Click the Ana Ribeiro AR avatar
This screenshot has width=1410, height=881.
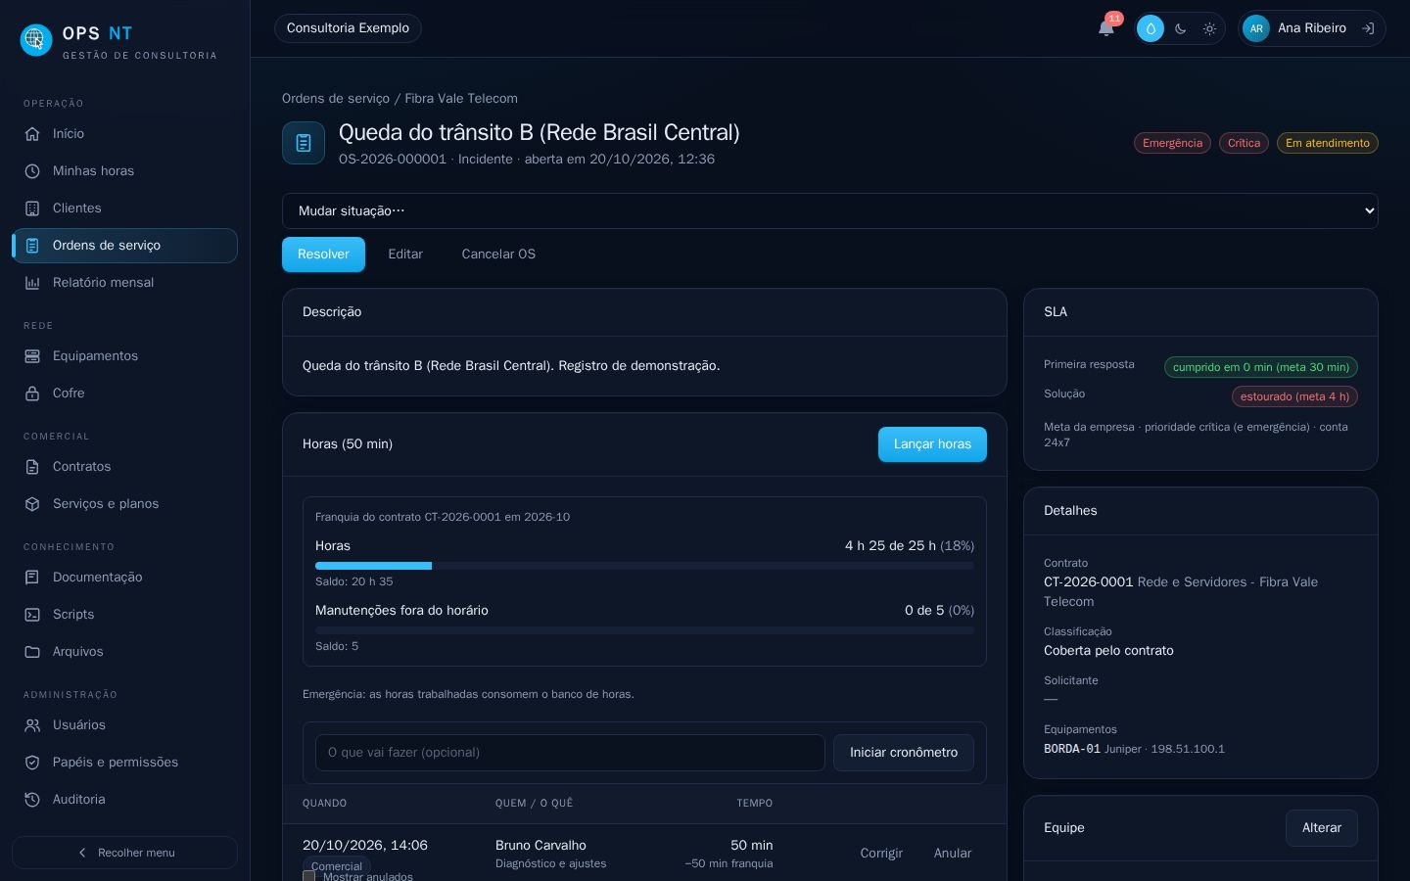1256,28
